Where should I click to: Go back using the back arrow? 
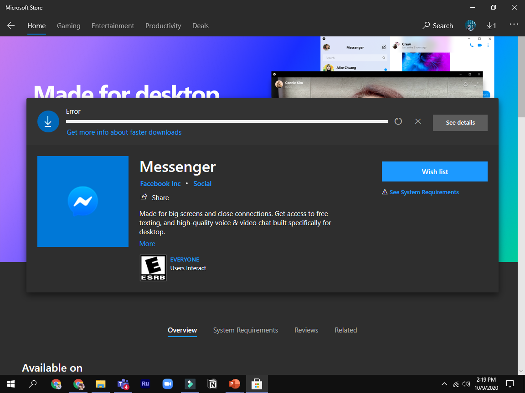[x=11, y=26]
